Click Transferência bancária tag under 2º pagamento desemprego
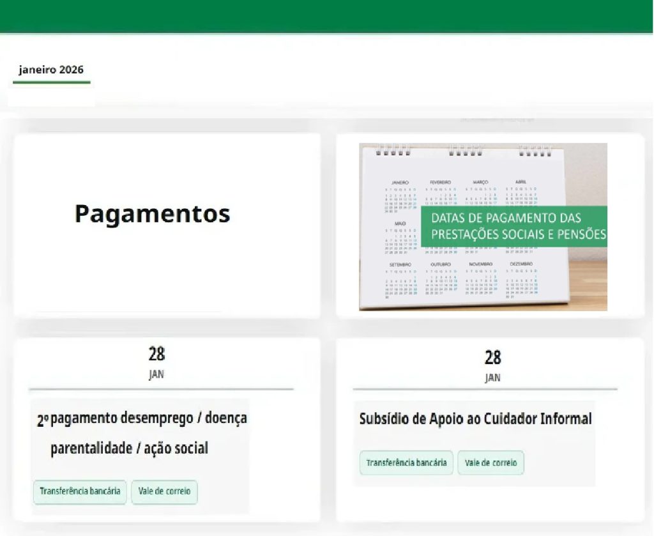This screenshot has width=654, height=536. (80, 492)
